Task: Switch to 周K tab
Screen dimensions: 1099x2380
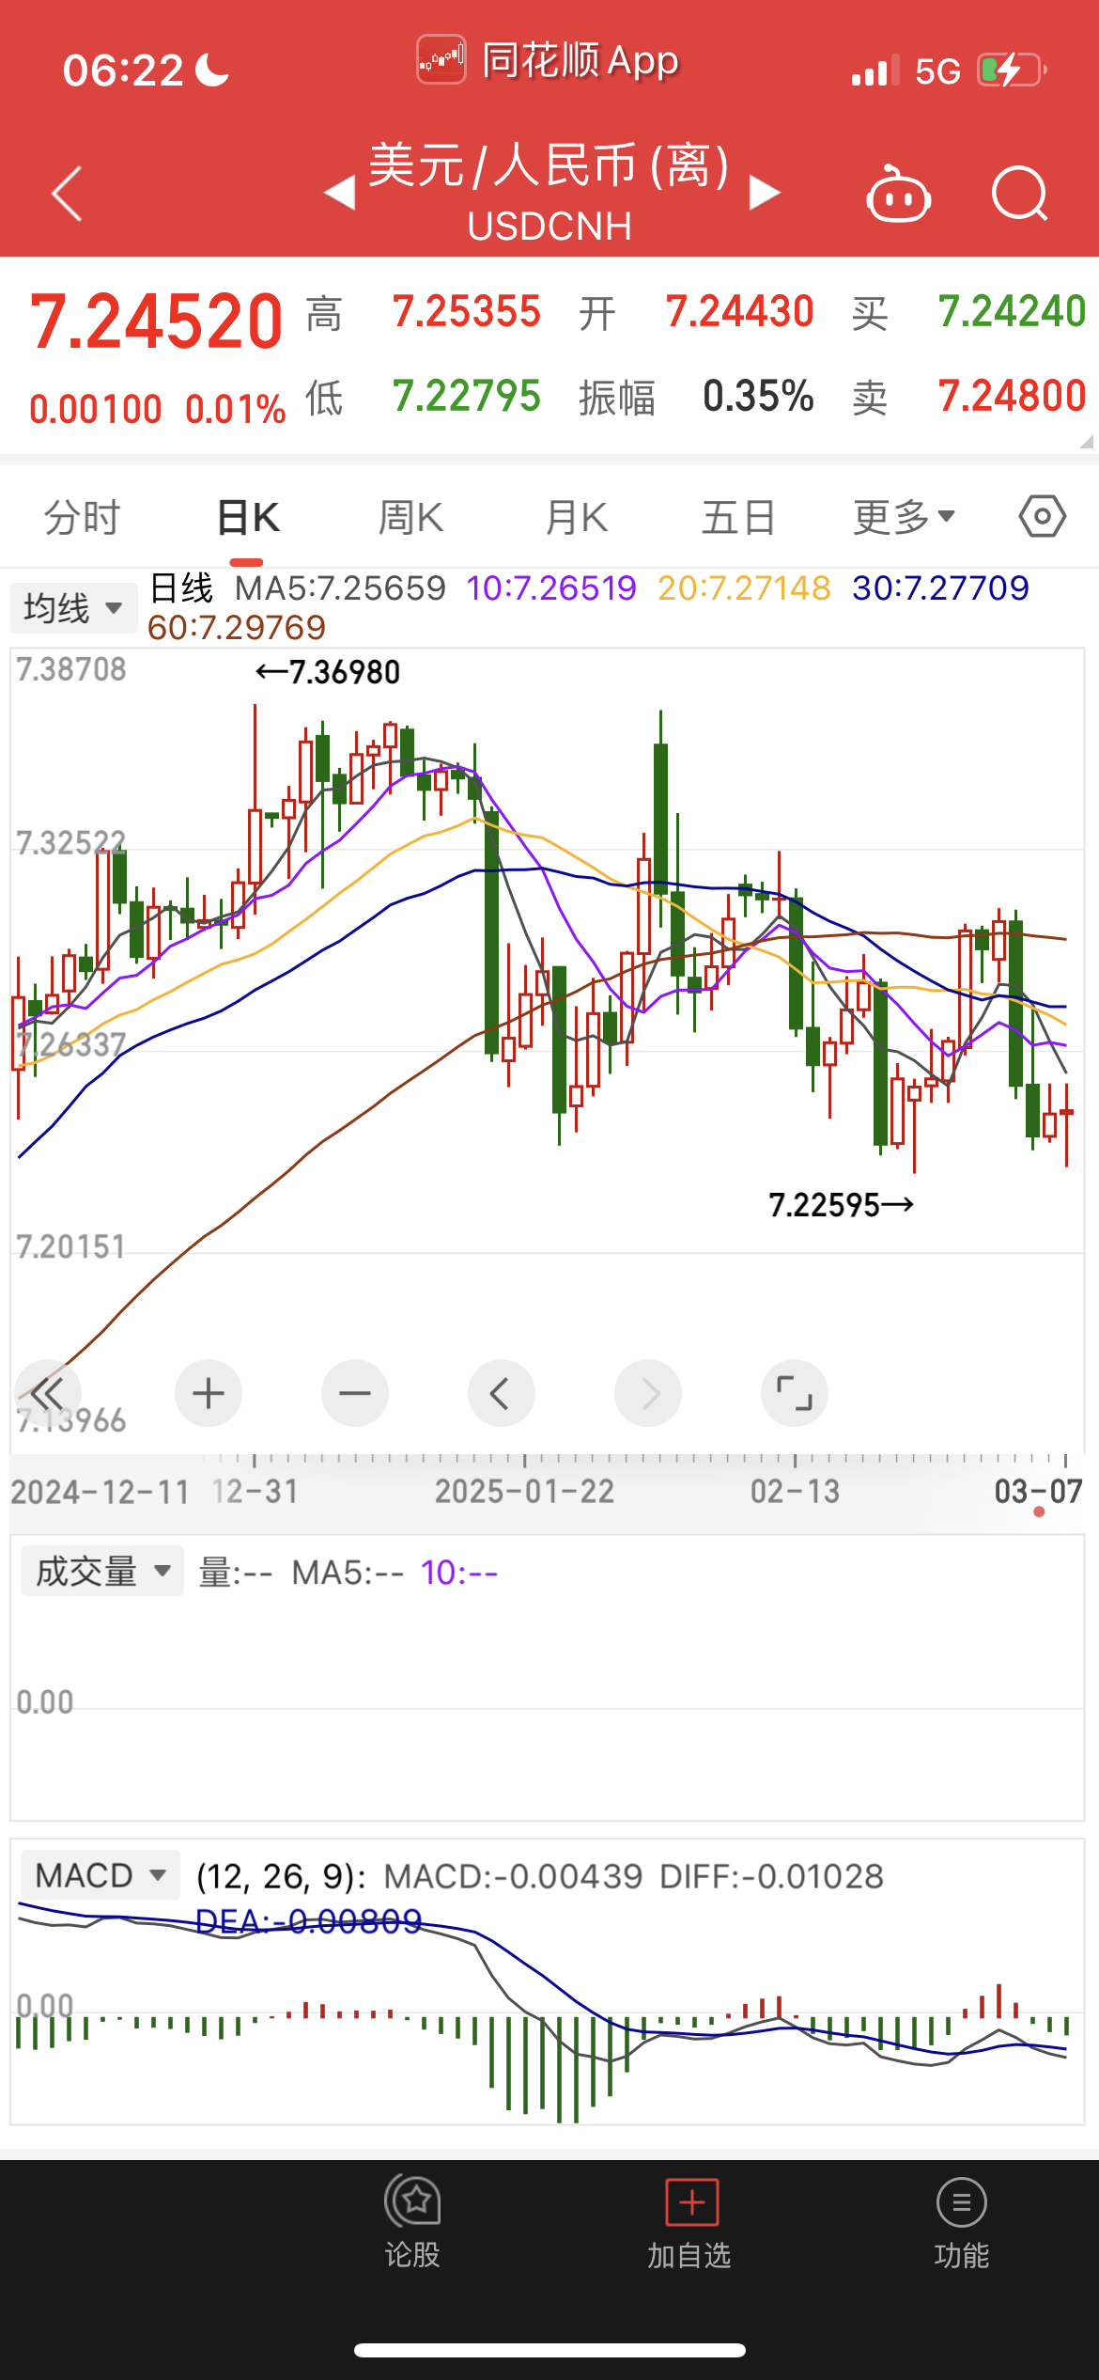Action: tap(410, 517)
